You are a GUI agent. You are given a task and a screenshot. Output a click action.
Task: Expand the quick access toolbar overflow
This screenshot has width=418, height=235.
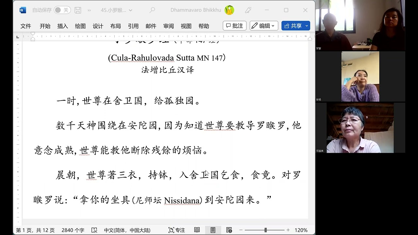[x=89, y=10]
